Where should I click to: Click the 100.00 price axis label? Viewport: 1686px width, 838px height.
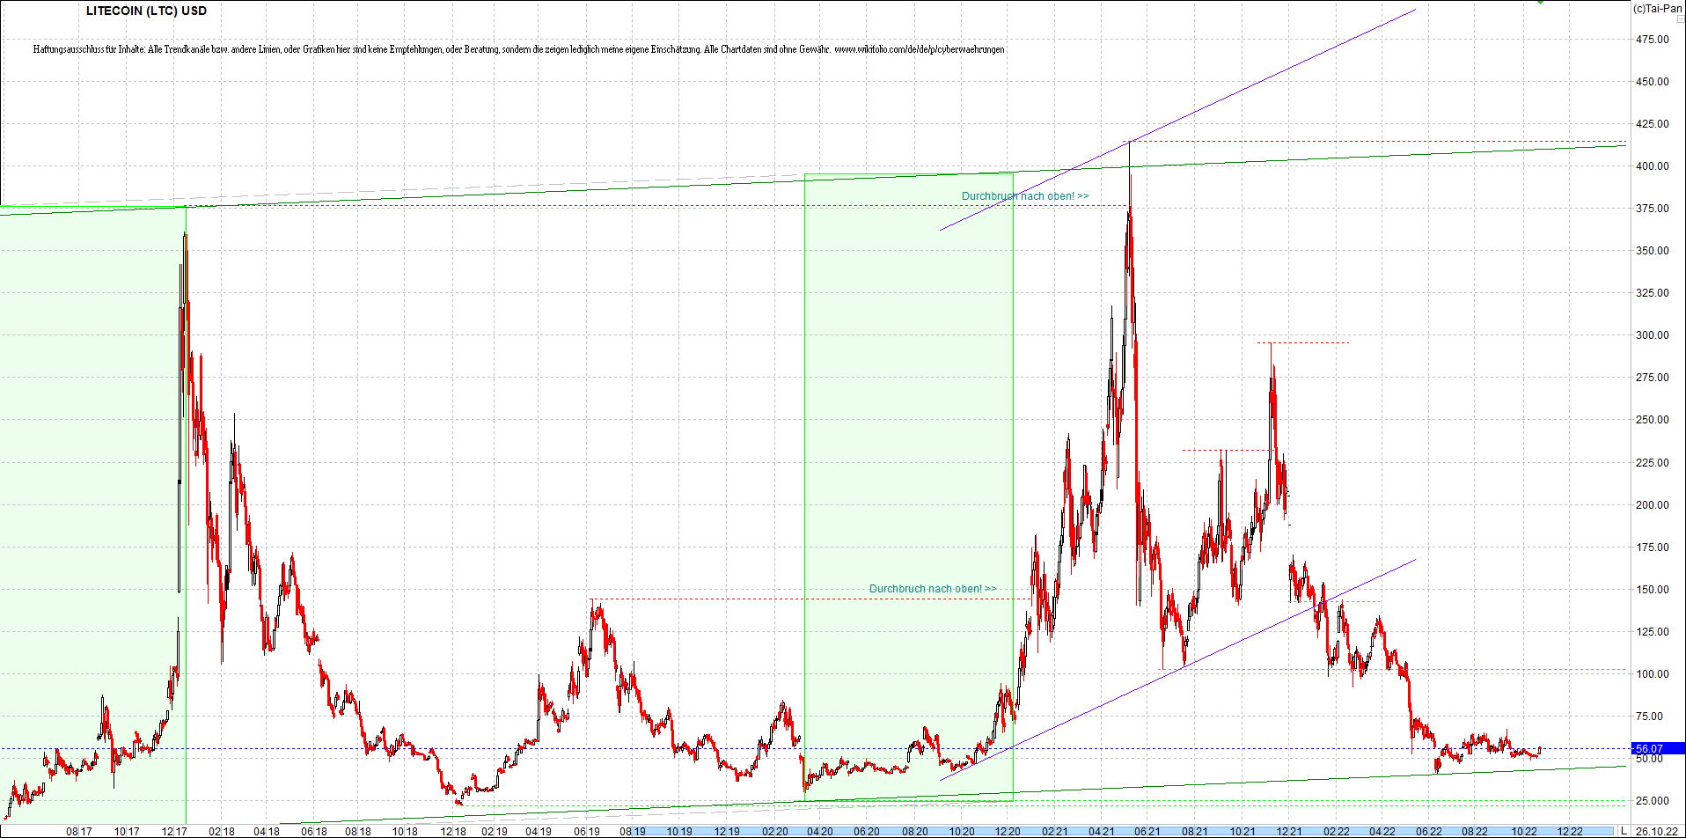(x=1652, y=673)
